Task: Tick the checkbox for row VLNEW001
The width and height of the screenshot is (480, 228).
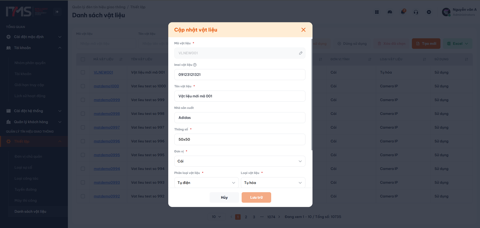Action: (83, 72)
